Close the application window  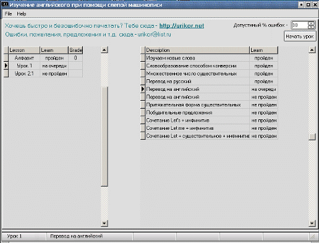tap(315, 4)
